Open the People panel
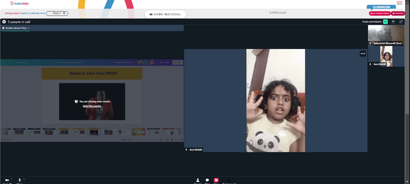The width and height of the screenshot is (410, 184). (x=198, y=181)
